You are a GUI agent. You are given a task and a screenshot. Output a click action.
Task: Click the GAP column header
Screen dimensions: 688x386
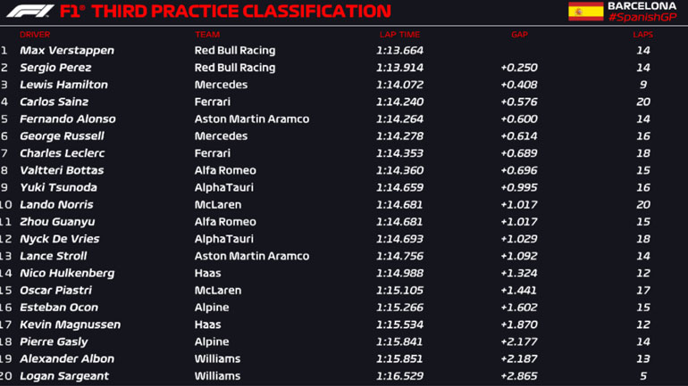coord(519,35)
